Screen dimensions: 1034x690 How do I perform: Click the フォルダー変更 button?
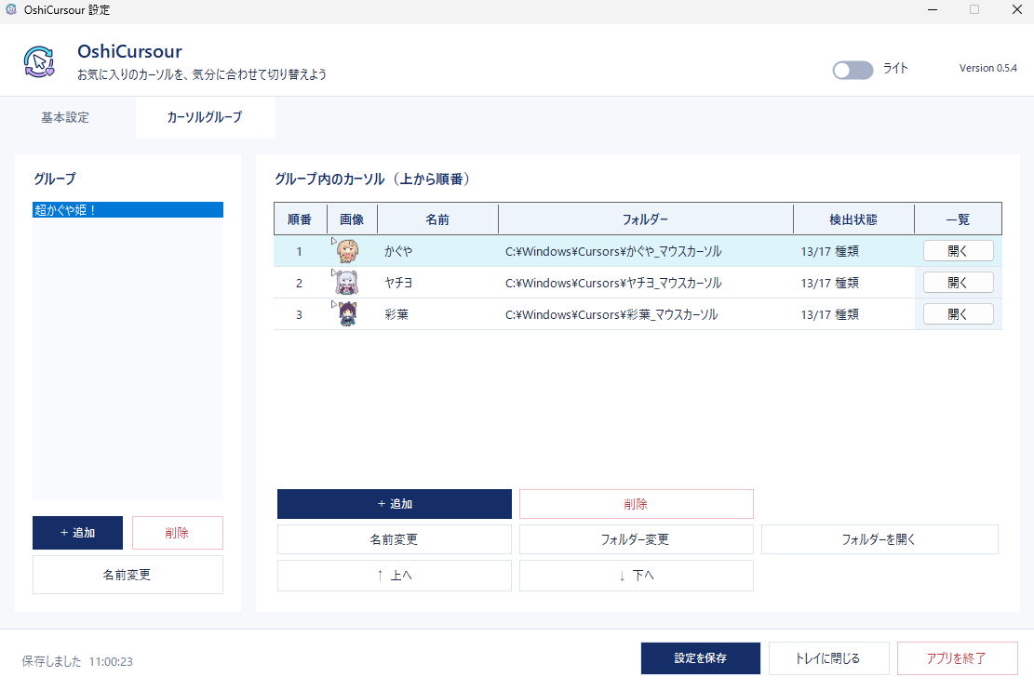pos(637,539)
